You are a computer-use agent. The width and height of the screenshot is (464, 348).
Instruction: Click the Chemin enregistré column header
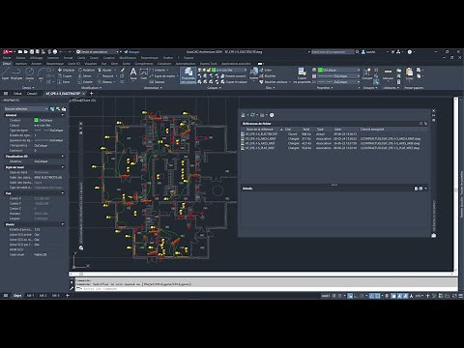(x=372, y=130)
